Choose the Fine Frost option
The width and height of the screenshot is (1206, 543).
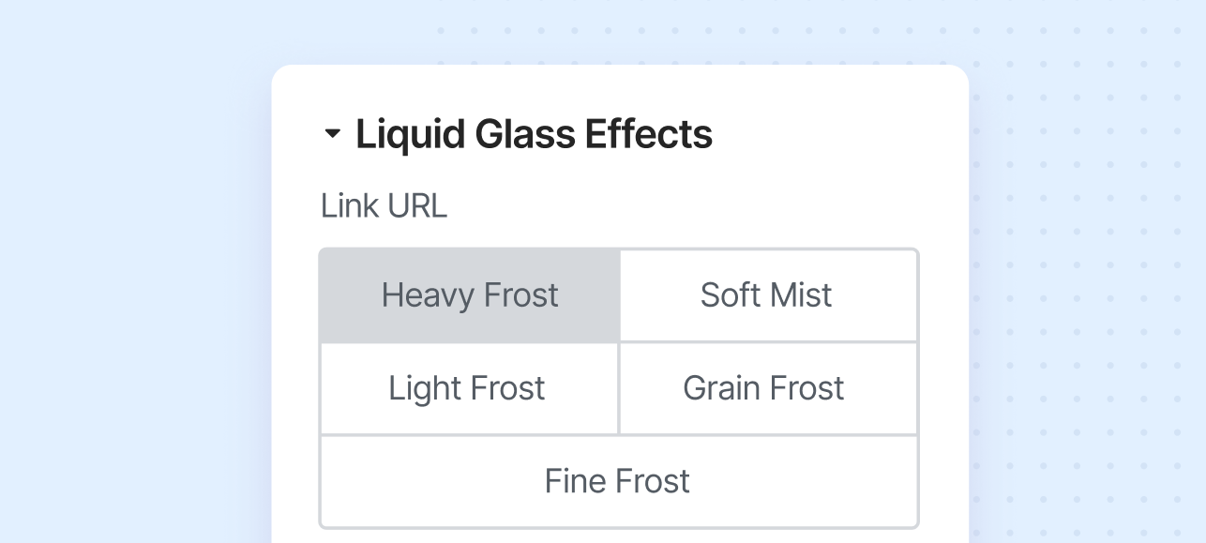pyautogui.click(x=617, y=481)
